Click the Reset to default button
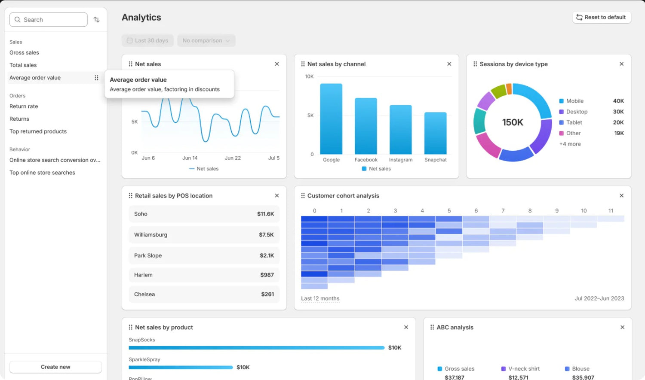Screen dimensions: 645x380 [601, 17]
